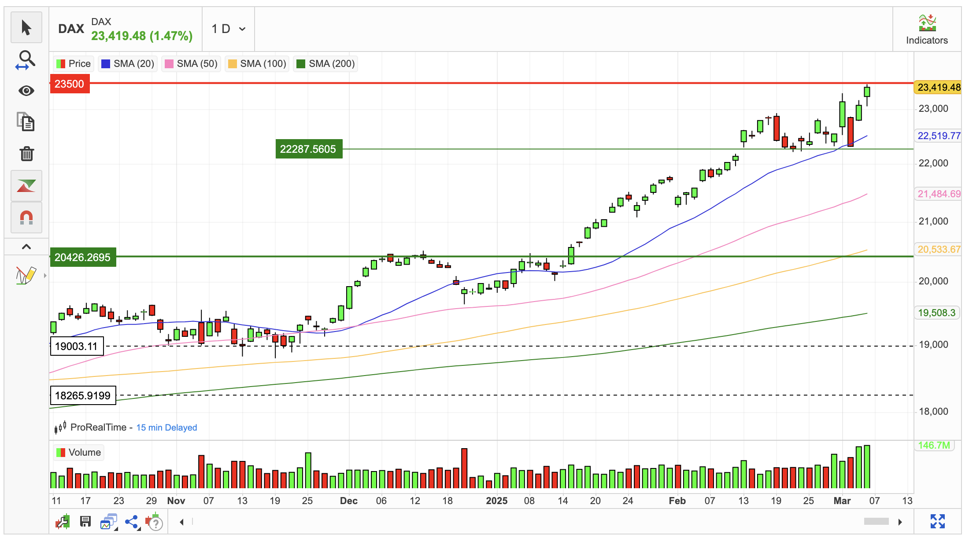Open the Indicators panel
969x538 pixels.
pyautogui.click(x=927, y=29)
